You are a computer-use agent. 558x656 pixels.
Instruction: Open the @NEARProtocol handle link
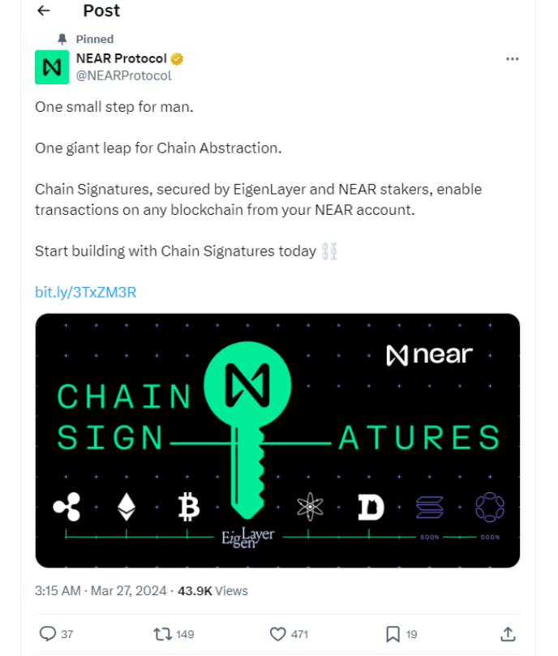[123, 75]
